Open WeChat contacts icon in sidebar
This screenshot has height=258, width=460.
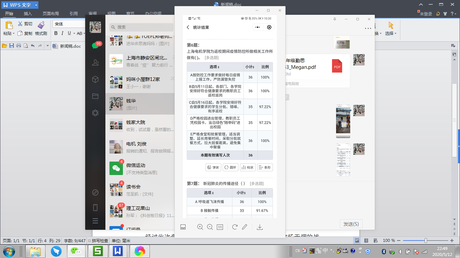click(95, 62)
